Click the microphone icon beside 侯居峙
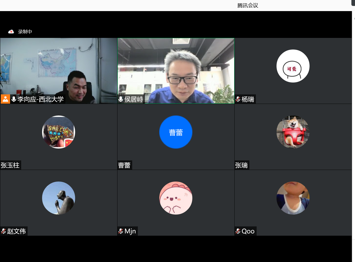The width and height of the screenshot is (355, 262). 121,99
